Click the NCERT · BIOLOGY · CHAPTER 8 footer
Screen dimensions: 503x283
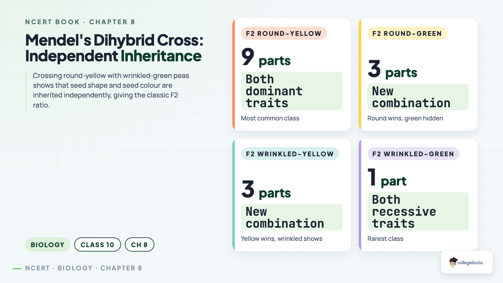pyautogui.click(x=84, y=268)
